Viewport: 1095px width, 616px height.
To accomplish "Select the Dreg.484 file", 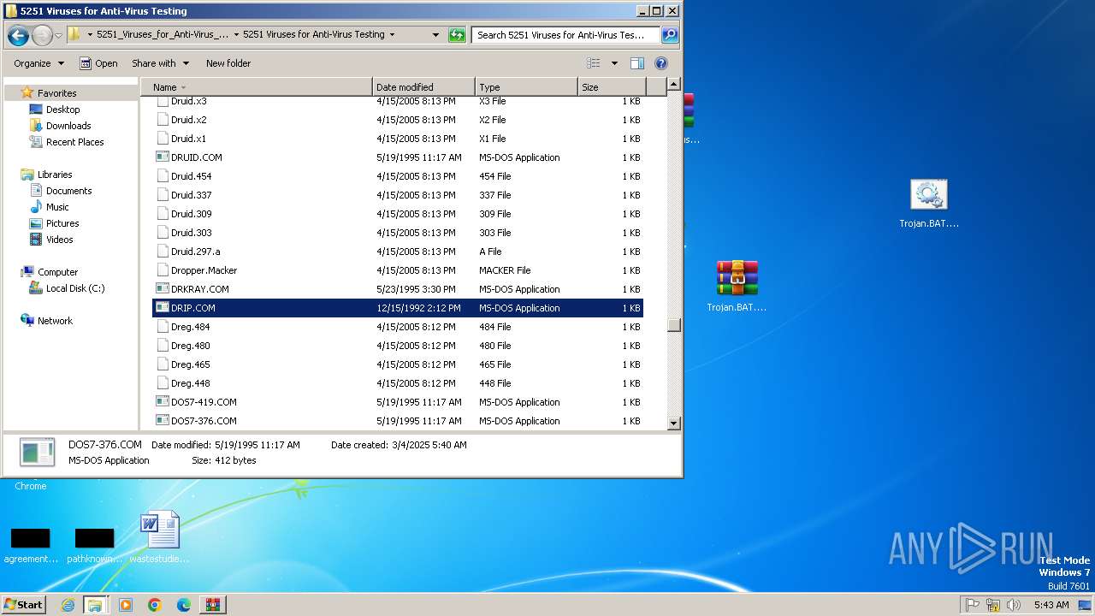I will coord(190,327).
